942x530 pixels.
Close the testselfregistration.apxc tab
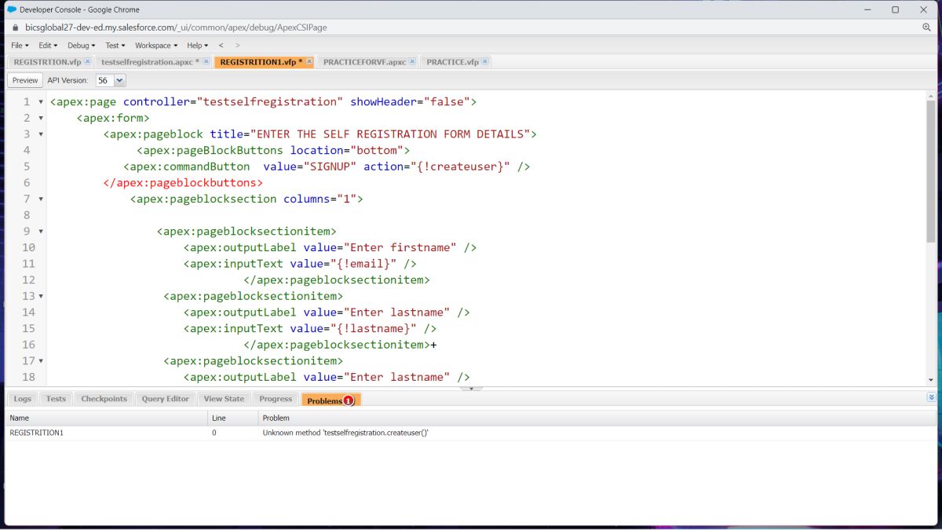click(206, 62)
